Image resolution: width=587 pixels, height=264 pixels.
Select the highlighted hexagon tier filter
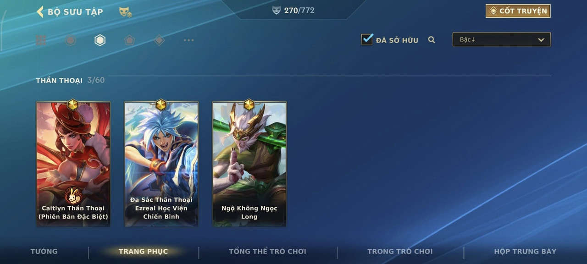click(100, 40)
